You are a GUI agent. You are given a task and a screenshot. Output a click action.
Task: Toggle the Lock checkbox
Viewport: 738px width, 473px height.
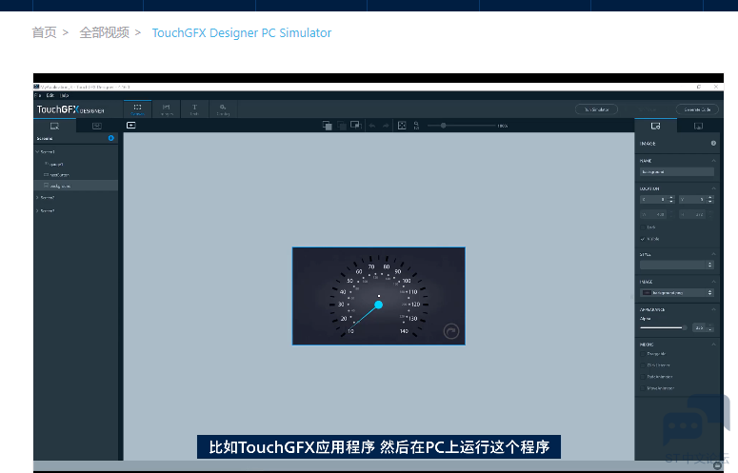point(643,227)
